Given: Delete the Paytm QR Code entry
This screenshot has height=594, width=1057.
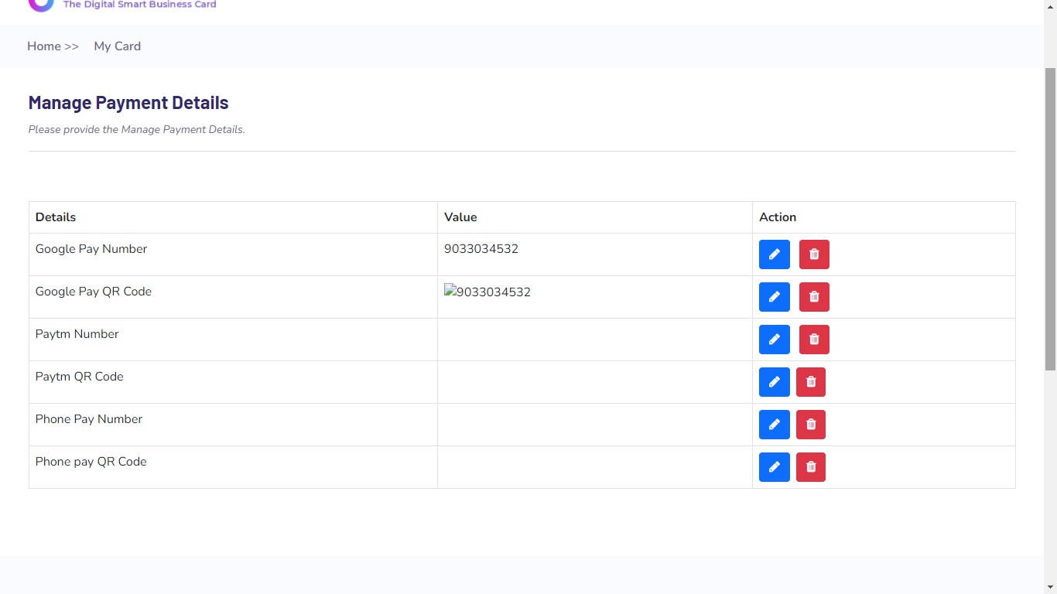Looking at the screenshot, I should [x=811, y=382].
